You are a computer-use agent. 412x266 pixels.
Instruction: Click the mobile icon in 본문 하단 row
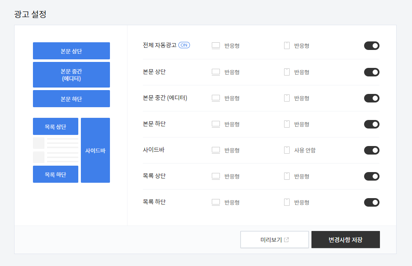coord(287,124)
